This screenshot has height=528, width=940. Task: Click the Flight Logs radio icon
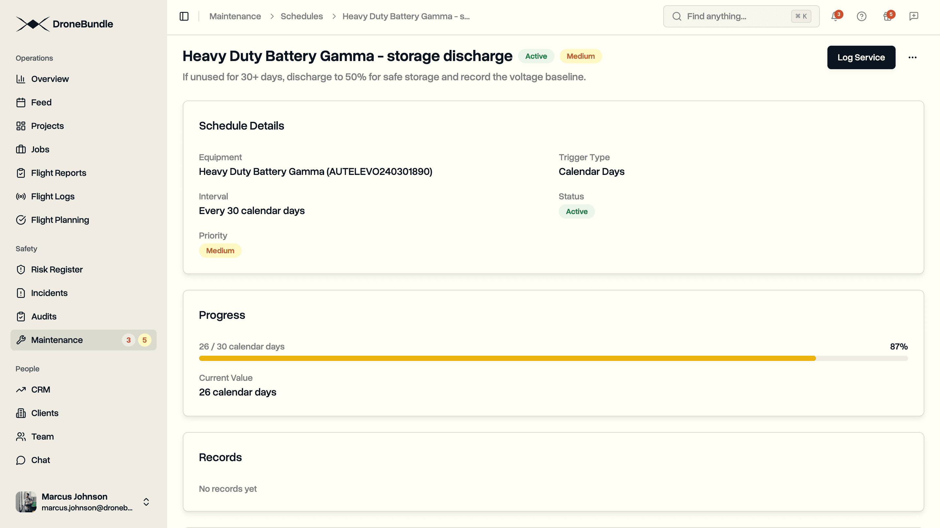pyautogui.click(x=21, y=196)
